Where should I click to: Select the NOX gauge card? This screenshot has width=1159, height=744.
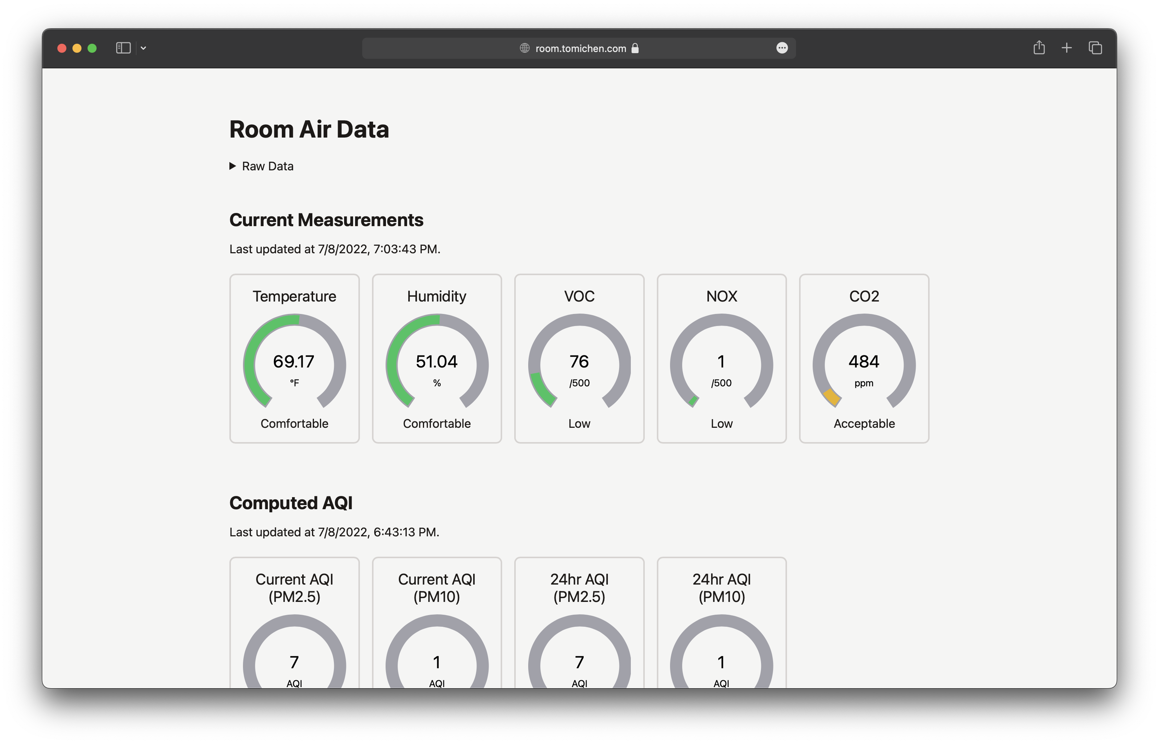[x=721, y=358]
